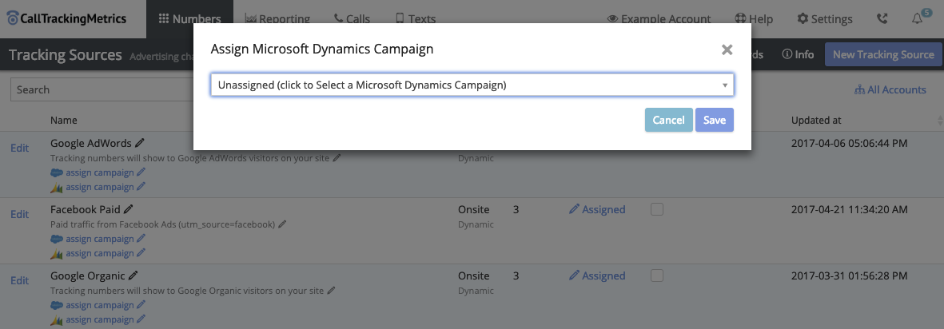Edit the Facebook Paid description pencil icon
The width and height of the screenshot is (944, 329).
[x=282, y=224]
